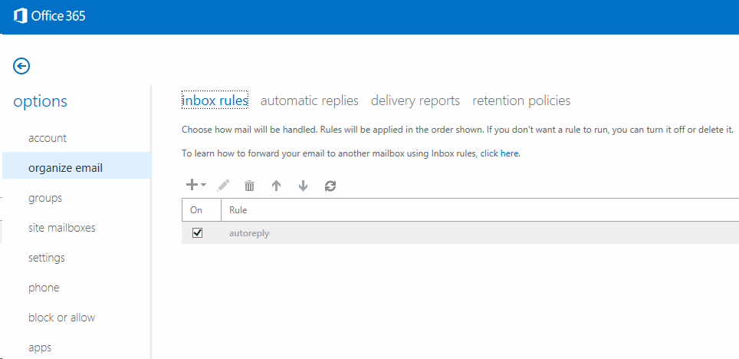The width and height of the screenshot is (739, 359).
Task: Delete rule with trash can icon
Action: [x=249, y=186]
